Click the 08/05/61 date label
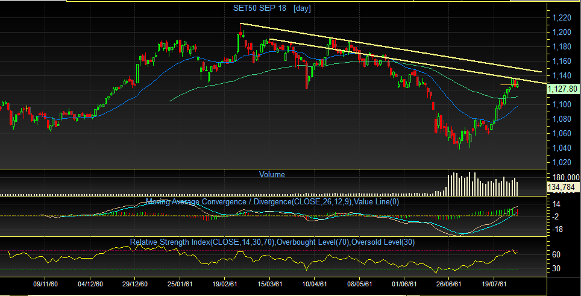 click(x=359, y=284)
